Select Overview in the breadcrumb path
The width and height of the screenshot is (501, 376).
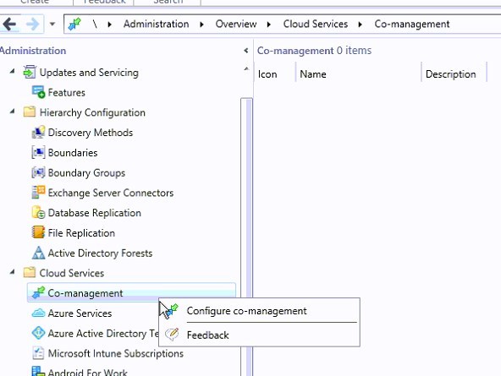(x=236, y=24)
